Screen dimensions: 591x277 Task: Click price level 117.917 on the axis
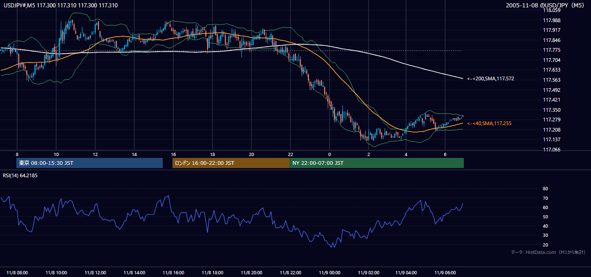552,30
